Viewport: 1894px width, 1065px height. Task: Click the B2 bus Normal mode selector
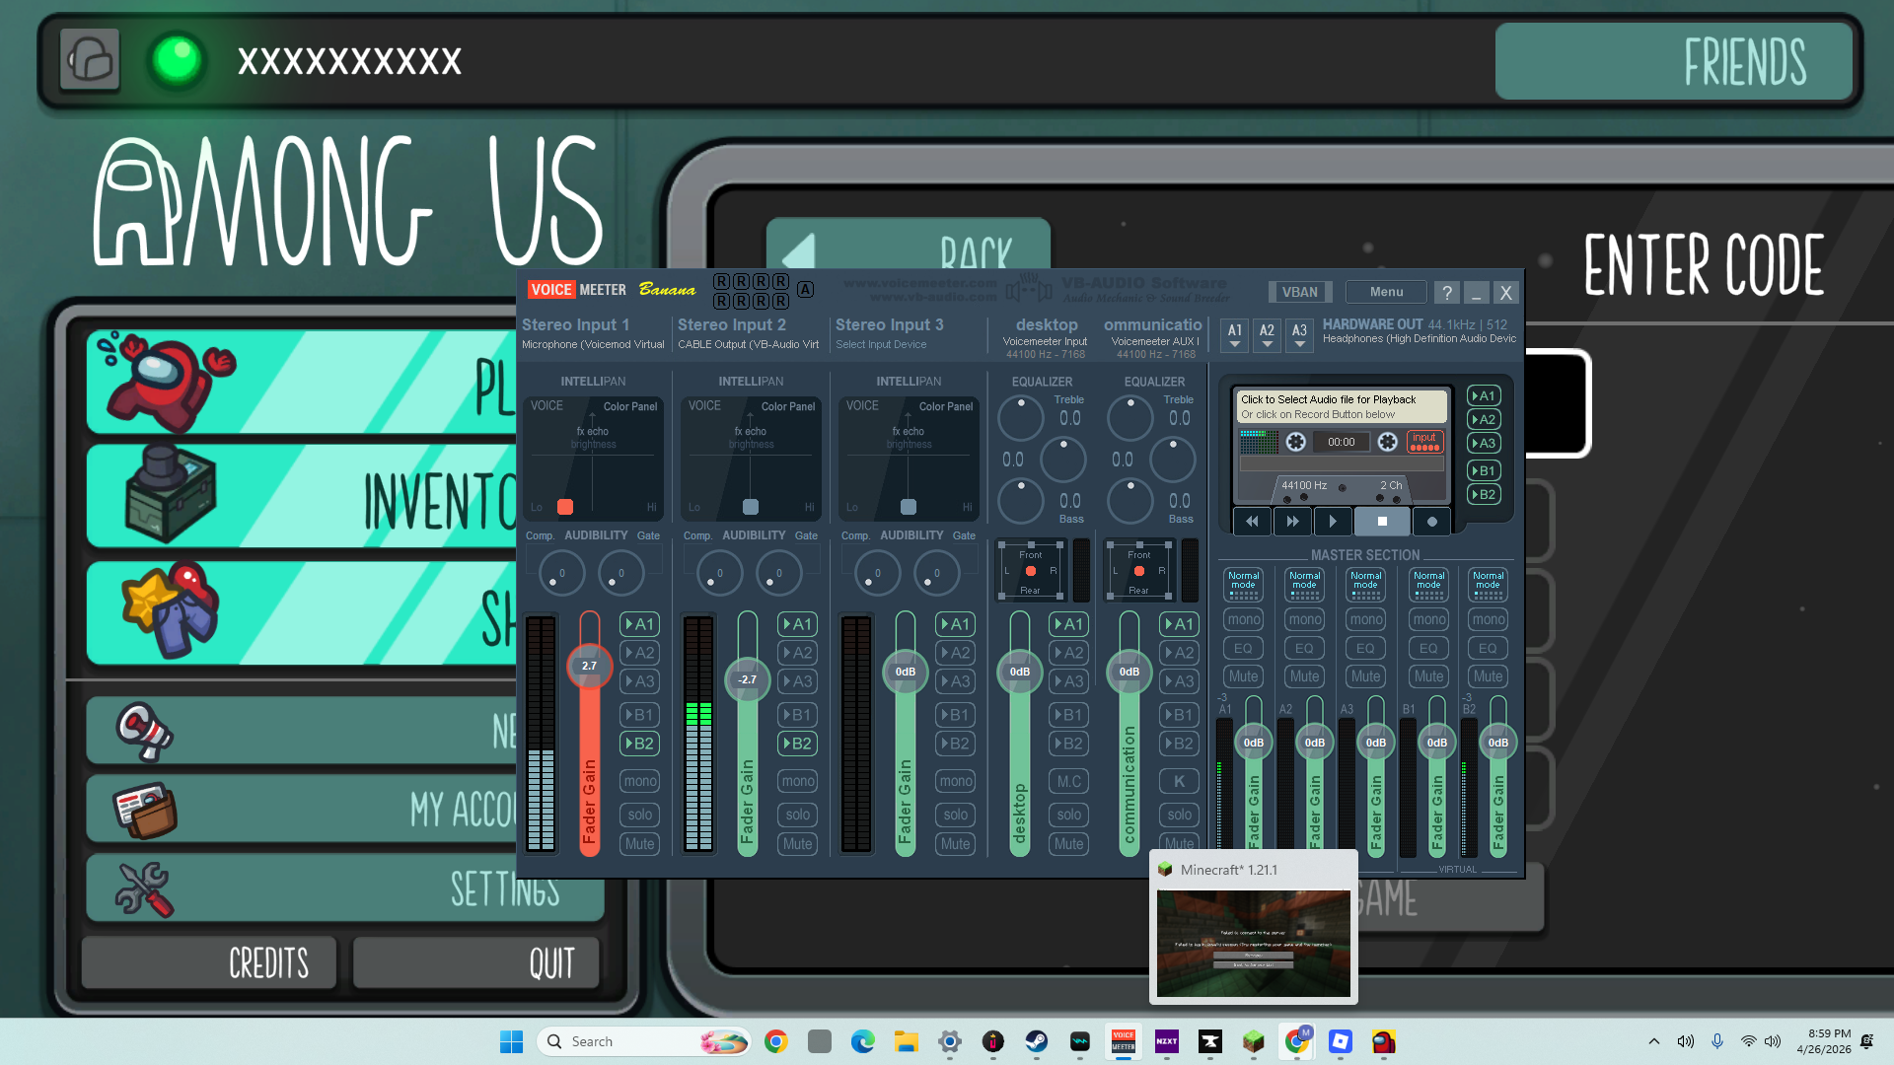click(1488, 585)
